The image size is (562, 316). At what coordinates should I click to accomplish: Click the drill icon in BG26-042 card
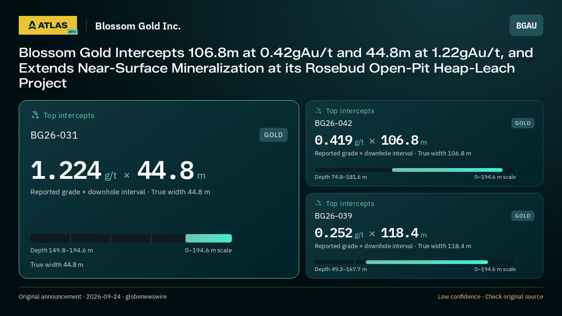(318, 111)
